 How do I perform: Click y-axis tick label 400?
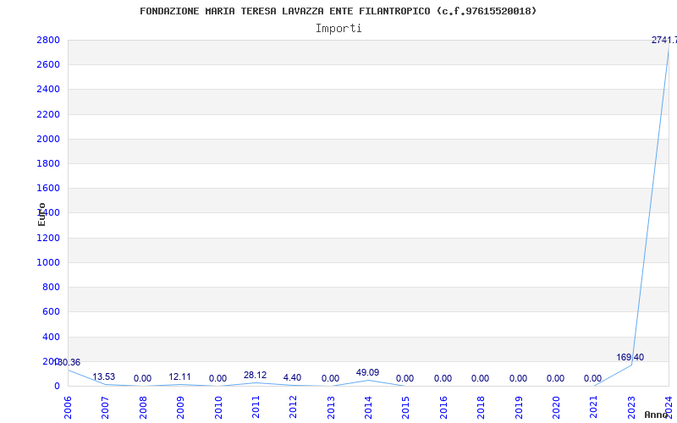point(51,337)
